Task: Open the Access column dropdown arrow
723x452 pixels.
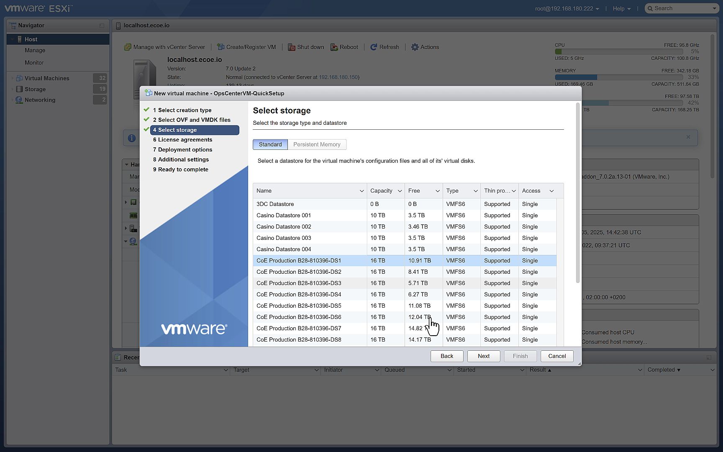Action: click(551, 191)
